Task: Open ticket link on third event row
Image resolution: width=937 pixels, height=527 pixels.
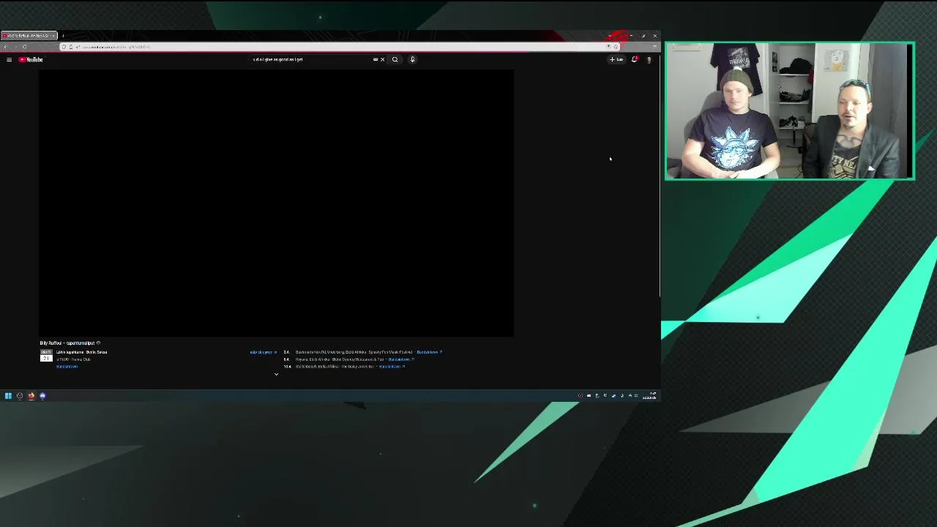Action: (392, 366)
